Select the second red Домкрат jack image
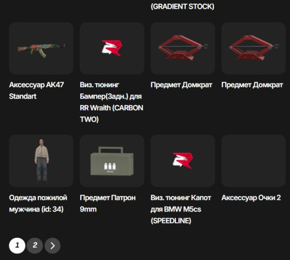 [253, 49]
